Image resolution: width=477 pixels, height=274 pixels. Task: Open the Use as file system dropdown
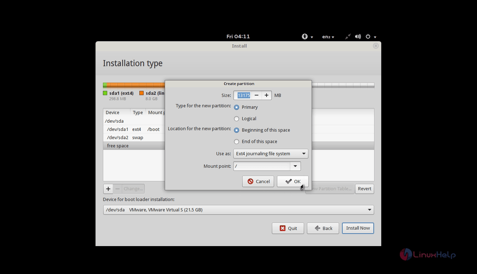271,153
